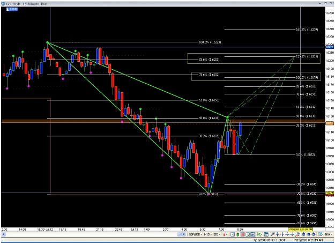Click the 1.6250 value on price axis

pos(329,21)
